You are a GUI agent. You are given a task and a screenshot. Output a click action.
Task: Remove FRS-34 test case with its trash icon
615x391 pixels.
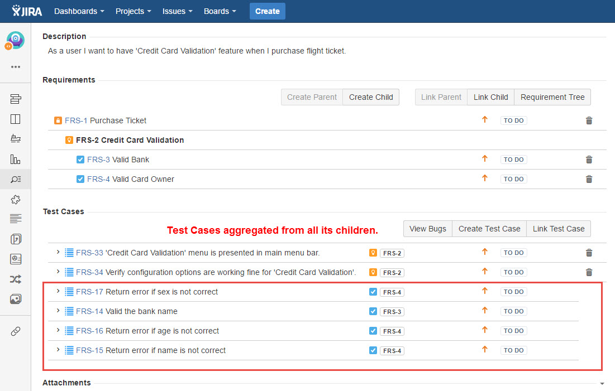click(589, 272)
